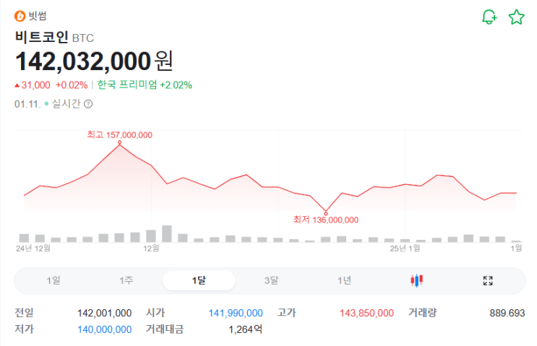
Task: Open the real-time info help icon
Action: [x=88, y=103]
